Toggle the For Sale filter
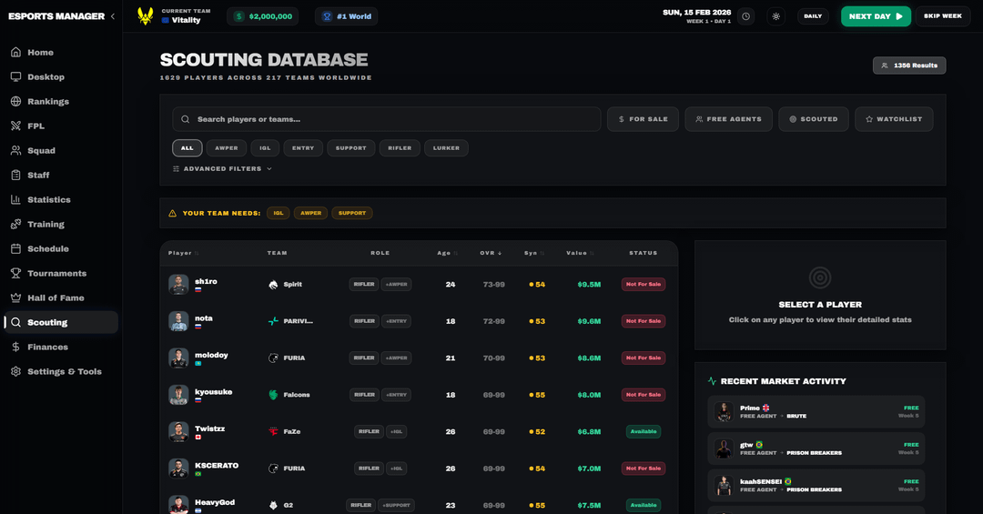Image resolution: width=983 pixels, height=514 pixels. [x=643, y=119]
